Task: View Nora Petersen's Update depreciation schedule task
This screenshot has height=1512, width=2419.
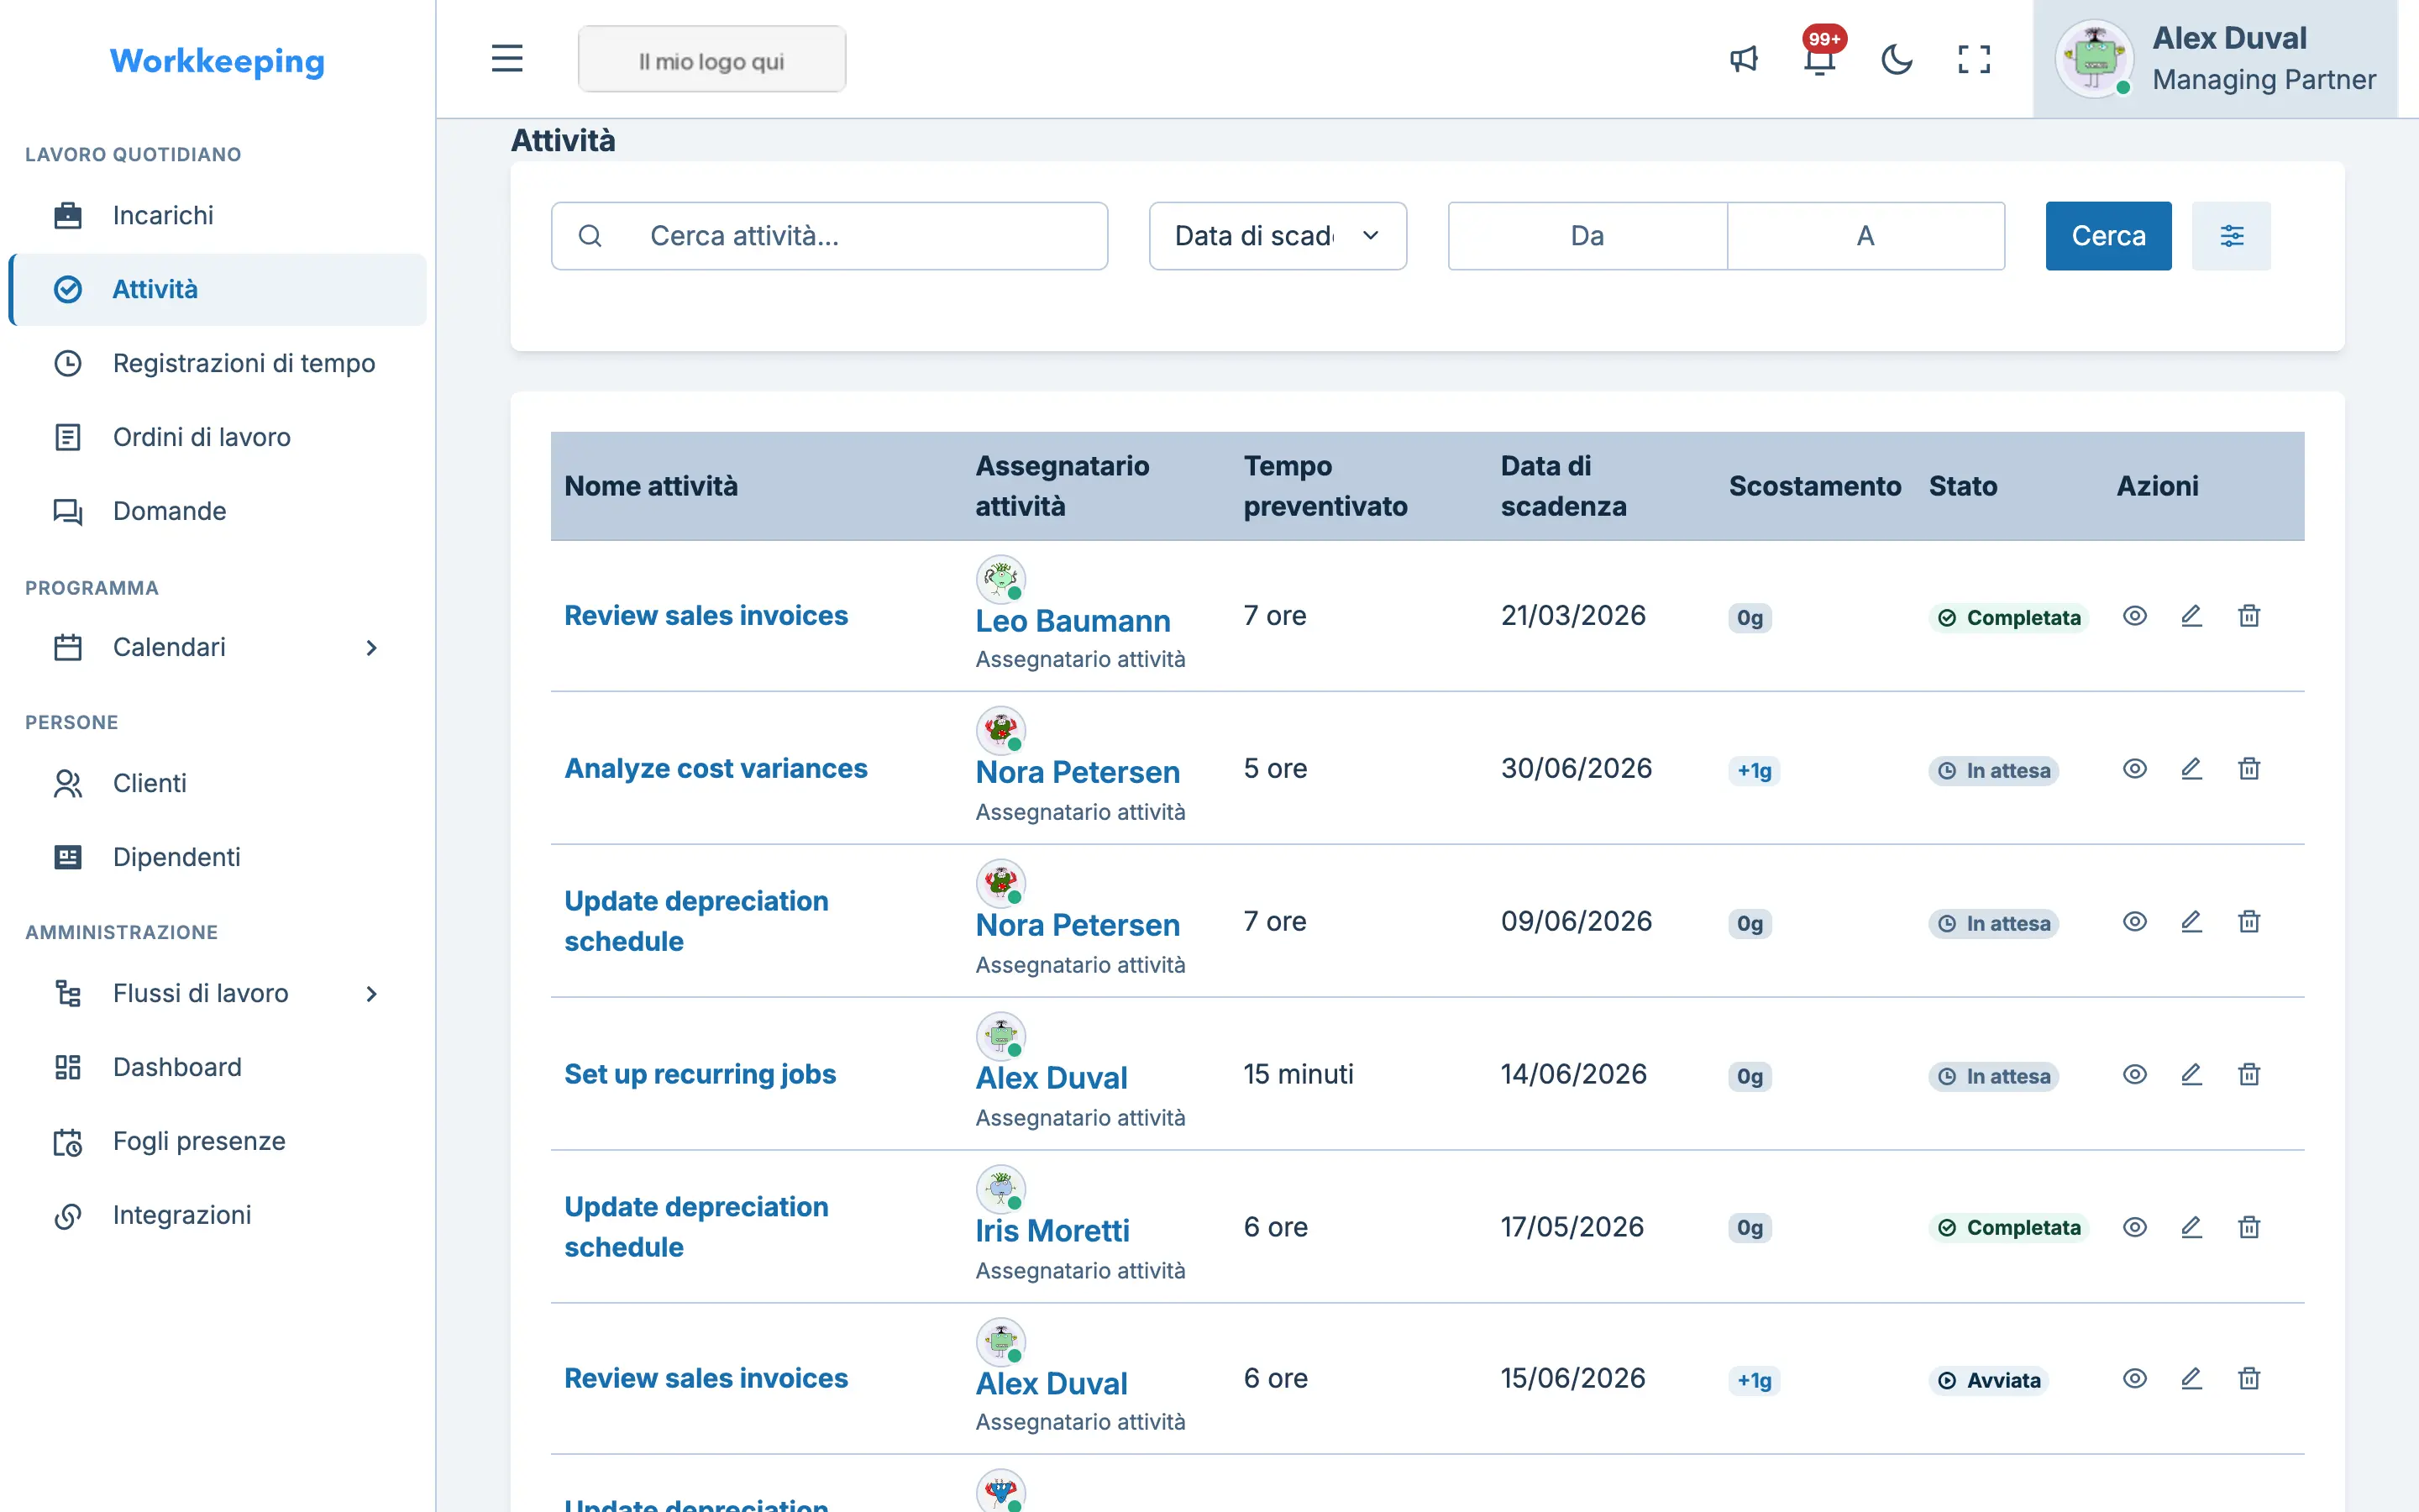Action: 2134,922
